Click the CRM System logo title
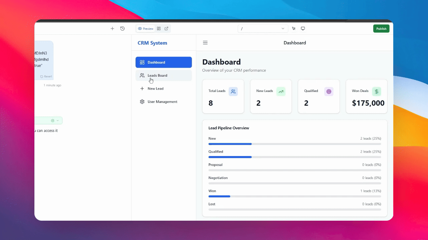Image resolution: width=428 pixels, height=240 pixels. click(152, 43)
